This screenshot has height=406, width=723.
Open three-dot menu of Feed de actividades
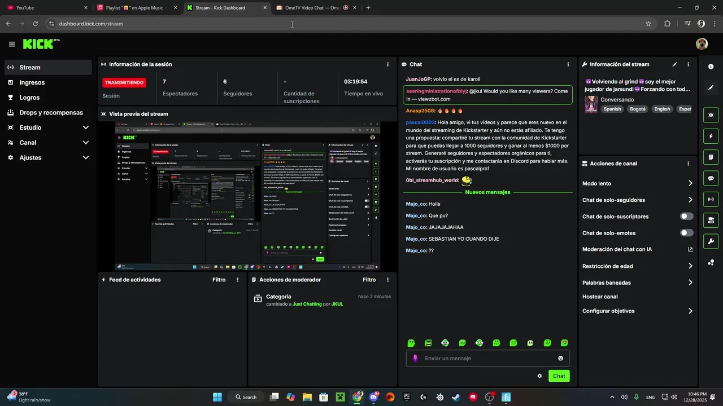[x=237, y=280]
